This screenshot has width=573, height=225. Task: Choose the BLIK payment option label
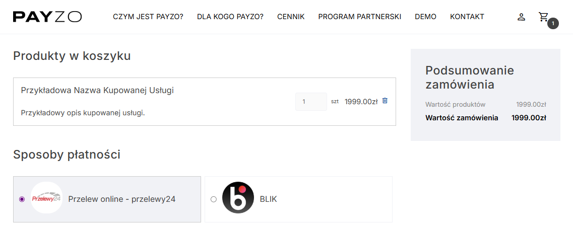point(268,199)
